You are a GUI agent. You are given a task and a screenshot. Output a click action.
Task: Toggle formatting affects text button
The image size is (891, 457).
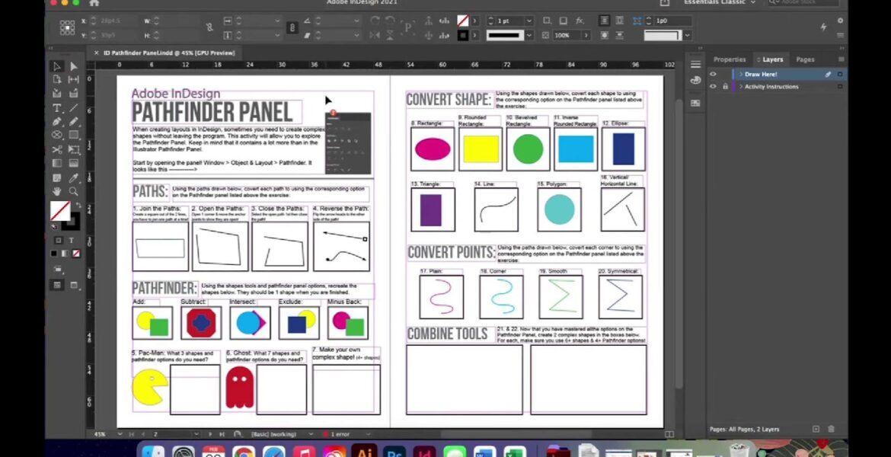coord(71,241)
